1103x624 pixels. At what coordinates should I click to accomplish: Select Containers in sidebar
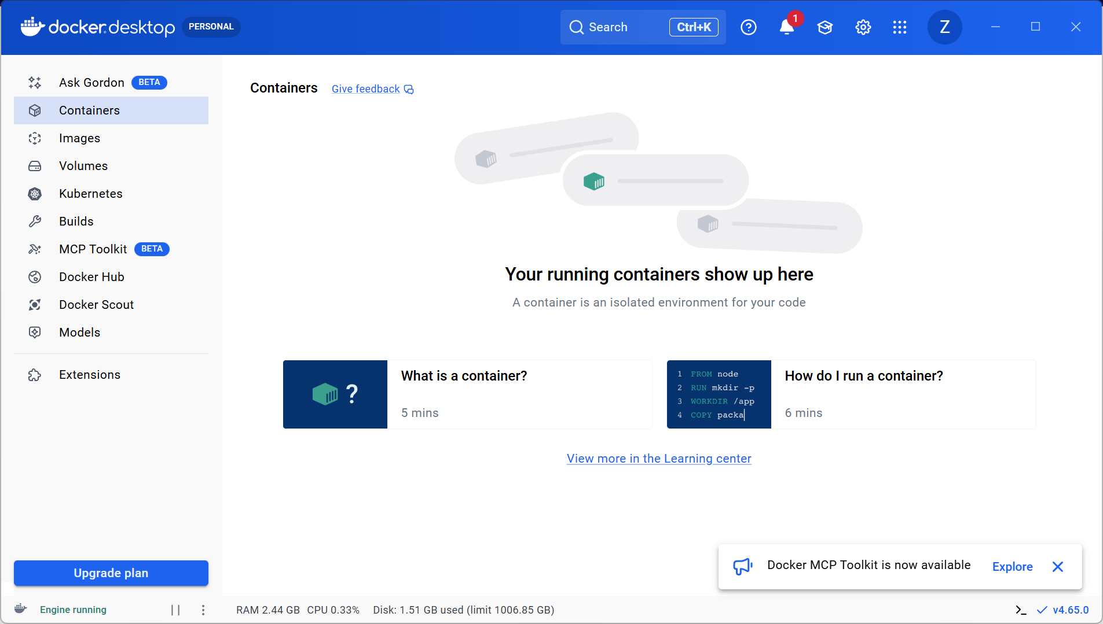click(111, 110)
